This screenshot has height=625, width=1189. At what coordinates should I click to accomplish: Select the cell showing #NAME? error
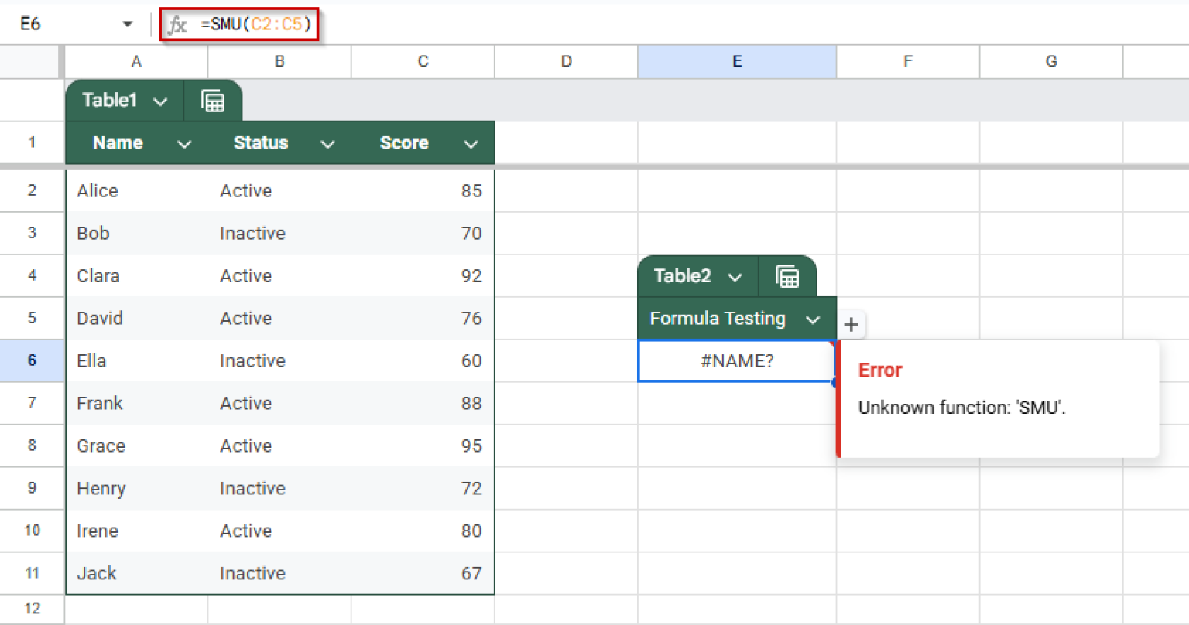[x=736, y=361]
